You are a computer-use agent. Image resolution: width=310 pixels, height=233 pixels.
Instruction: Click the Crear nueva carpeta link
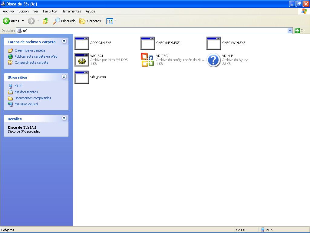pos(30,51)
